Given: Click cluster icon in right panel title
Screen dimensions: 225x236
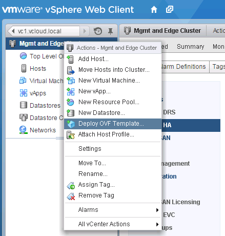Looking at the screenshot, I should tap(127, 31).
